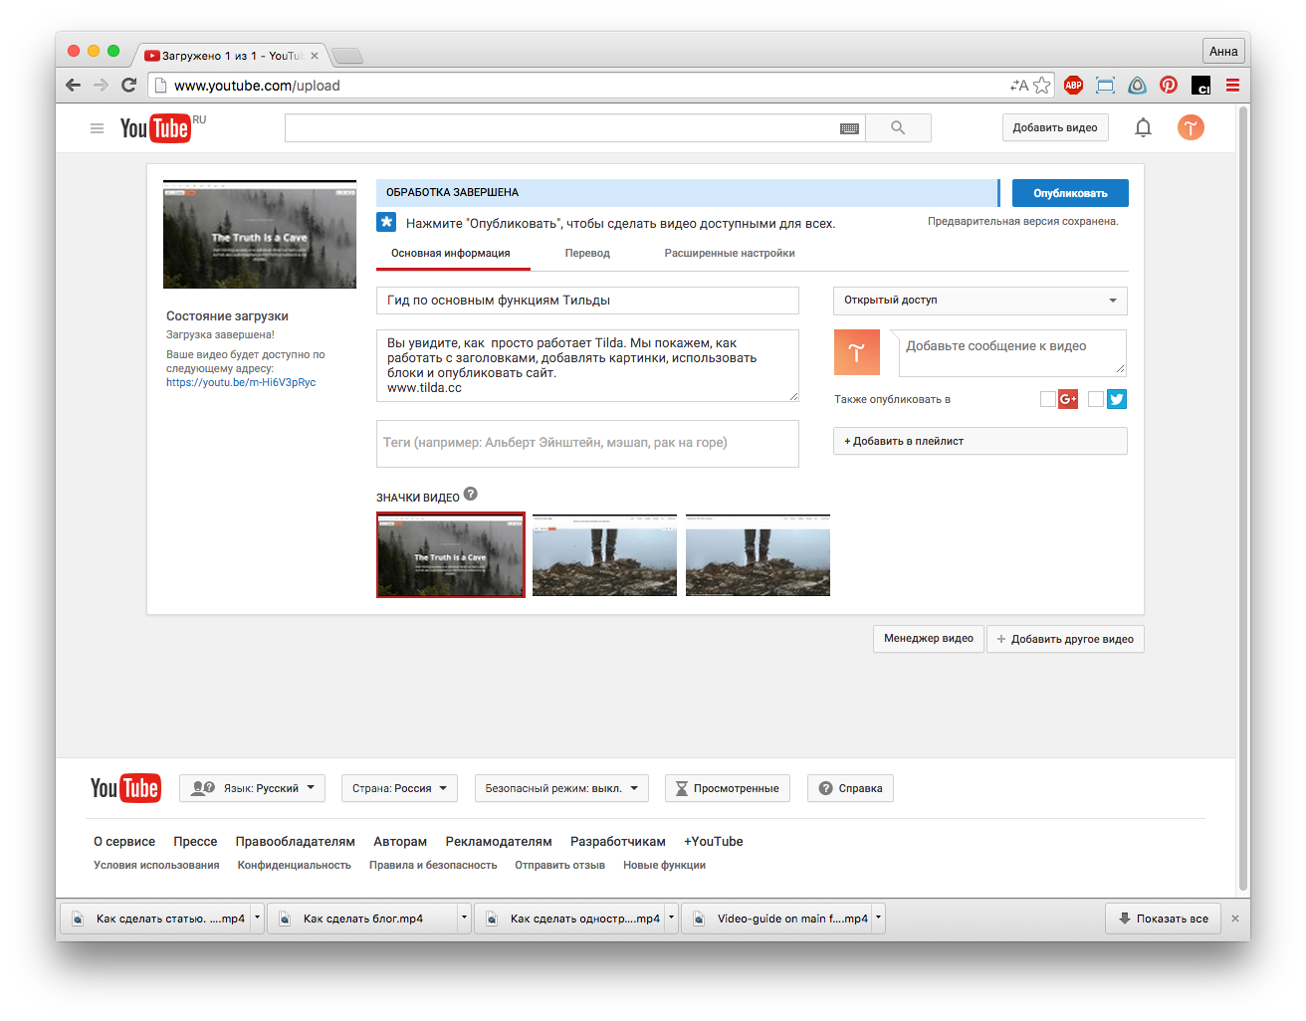1306x1021 pixels.
Task: Open the orange account avatar in header
Action: tap(1191, 127)
